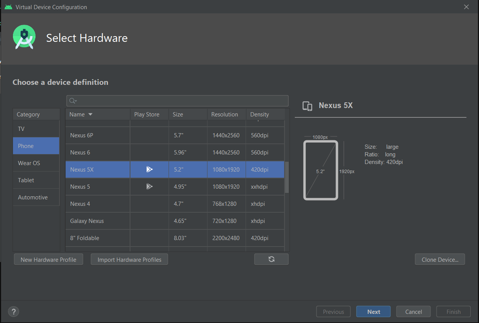Viewport: 479px width, 323px height.
Task: Select the Nexus 6P device row
Action: 175,135
